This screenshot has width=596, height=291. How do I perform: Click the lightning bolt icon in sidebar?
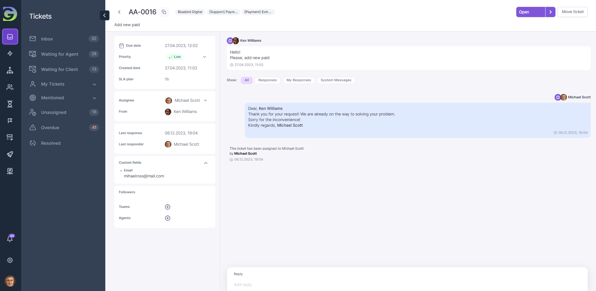(x=10, y=54)
